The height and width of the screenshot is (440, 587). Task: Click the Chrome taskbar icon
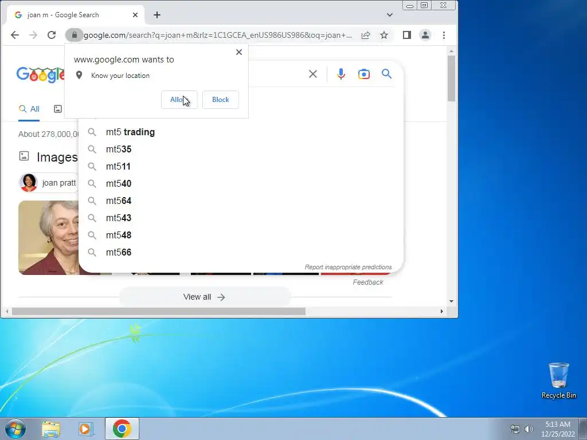point(122,429)
